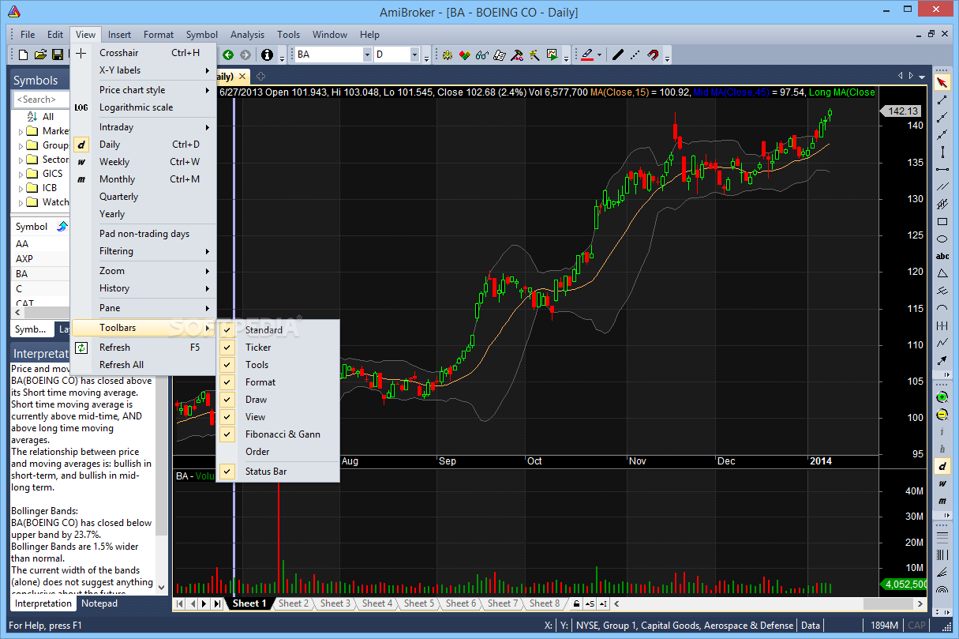Open the D interval dropdown
The image size is (959, 639).
click(x=414, y=55)
